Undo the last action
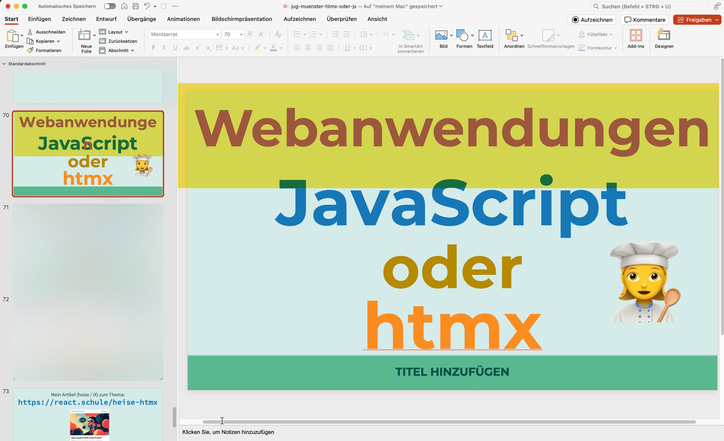Viewport: 724px width, 441px height. click(x=147, y=6)
